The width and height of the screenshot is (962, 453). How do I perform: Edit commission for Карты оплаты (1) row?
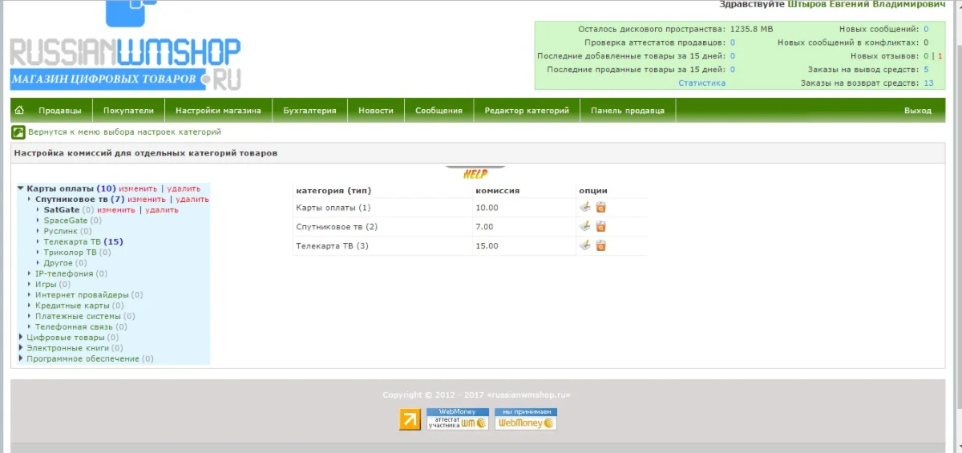[585, 207]
